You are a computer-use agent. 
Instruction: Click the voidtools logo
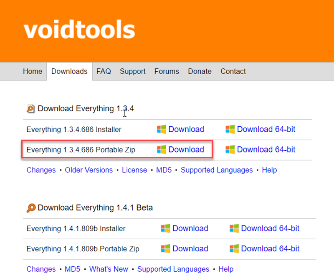point(79,30)
